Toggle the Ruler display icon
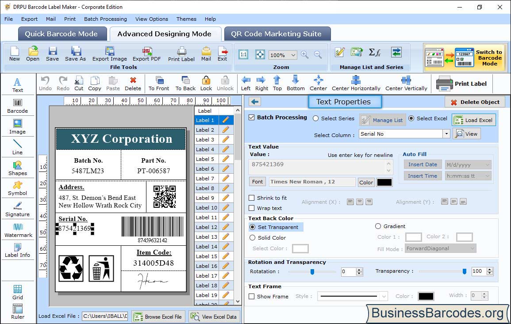The width and height of the screenshot is (511, 324). (x=18, y=312)
